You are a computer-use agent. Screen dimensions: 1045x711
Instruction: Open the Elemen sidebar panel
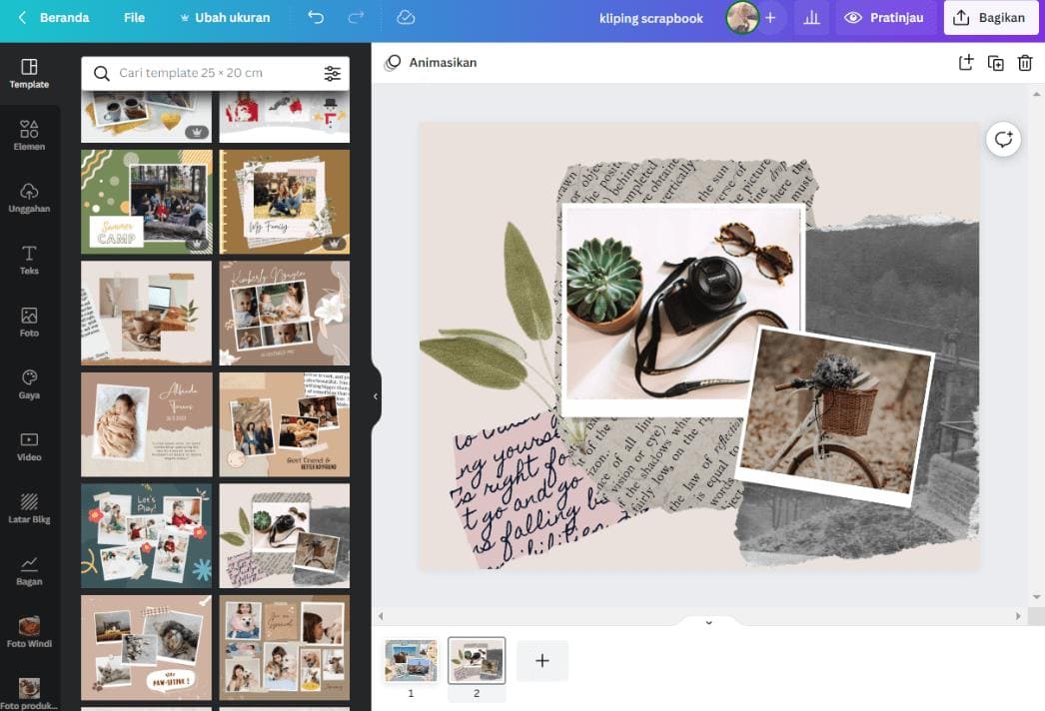(29, 136)
